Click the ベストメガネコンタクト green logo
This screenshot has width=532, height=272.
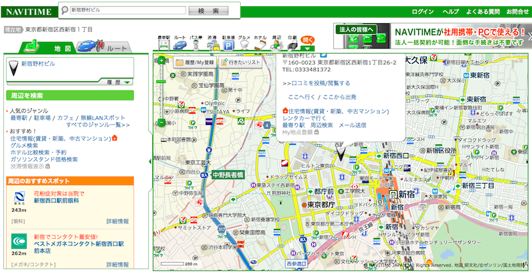(19, 241)
